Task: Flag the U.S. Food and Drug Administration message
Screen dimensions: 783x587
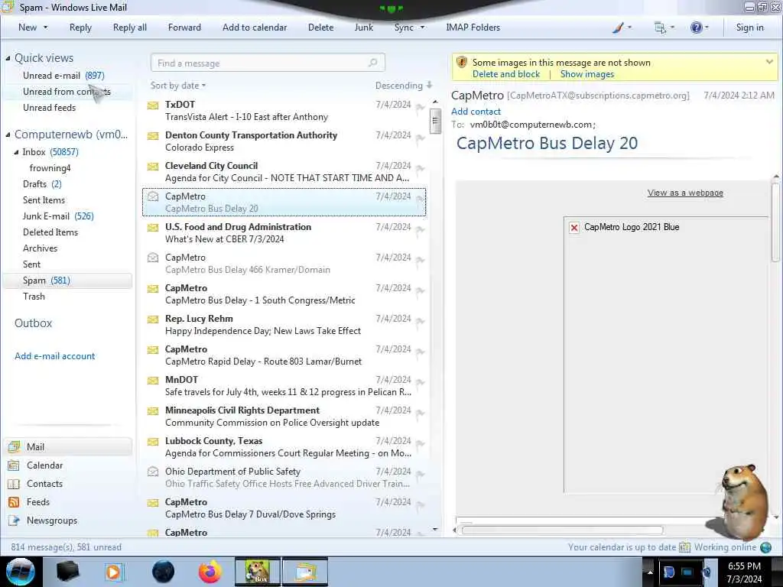Action: click(420, 230)
